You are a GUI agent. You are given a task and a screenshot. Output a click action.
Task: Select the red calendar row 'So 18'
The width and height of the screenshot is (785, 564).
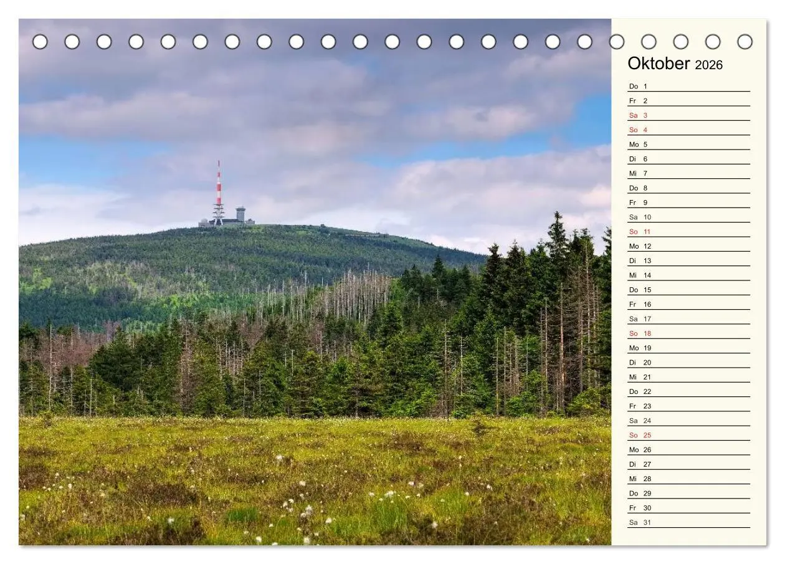688,333
